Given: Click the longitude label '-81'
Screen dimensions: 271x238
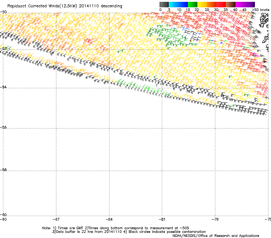Looking at the screenshot, I should click(162, 219).
